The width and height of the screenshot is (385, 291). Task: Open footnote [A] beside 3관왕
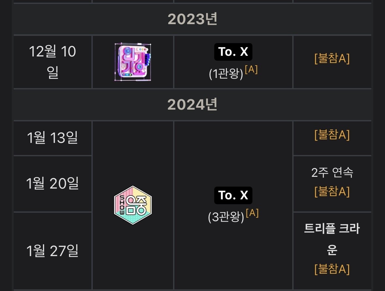(x=252, y=213)
